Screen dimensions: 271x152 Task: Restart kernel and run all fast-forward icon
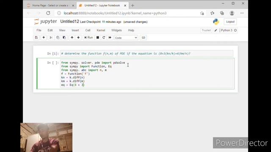[x=110, y=38]
